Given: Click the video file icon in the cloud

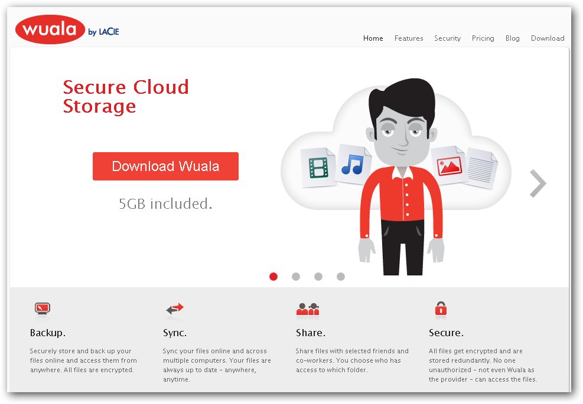Looking at the screenshot, I should coord(318,167).
